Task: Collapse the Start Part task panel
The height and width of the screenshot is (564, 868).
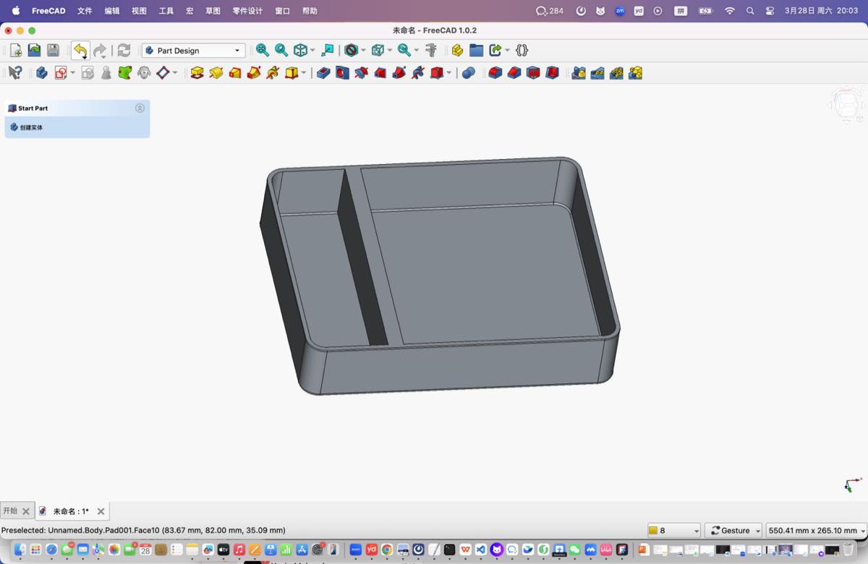Action: (x=140, y=108)
